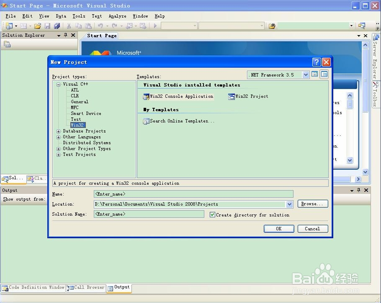This screenshot has height=303, width=381.
Task: Pin the Output panel with pushpin icon
Action: point(358,190)
